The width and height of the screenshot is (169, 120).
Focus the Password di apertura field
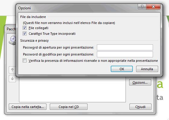click(x=125, y=47)
